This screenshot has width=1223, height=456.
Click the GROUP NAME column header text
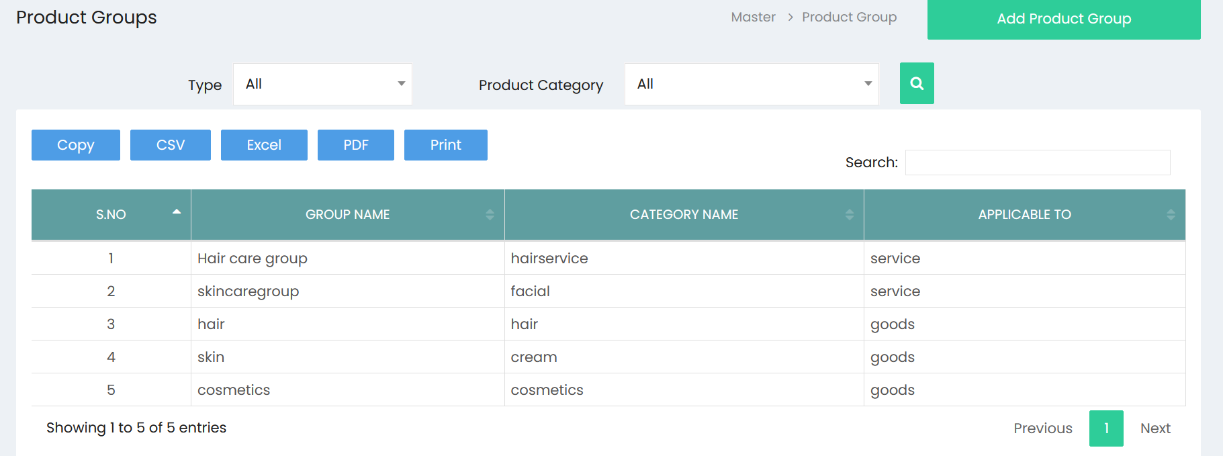tap(347, 214)
